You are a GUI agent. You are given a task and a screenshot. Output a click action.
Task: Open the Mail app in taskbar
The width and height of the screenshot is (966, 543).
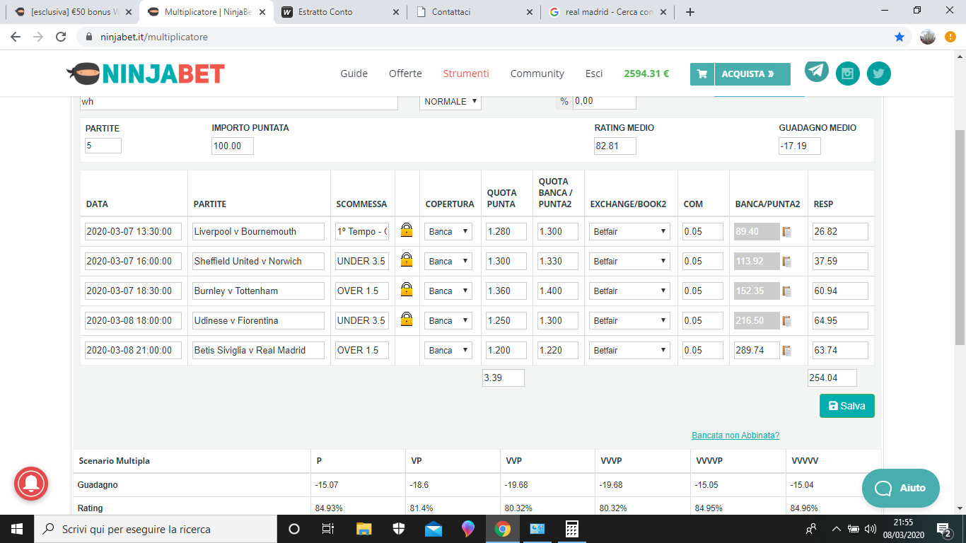coord(433,529)
